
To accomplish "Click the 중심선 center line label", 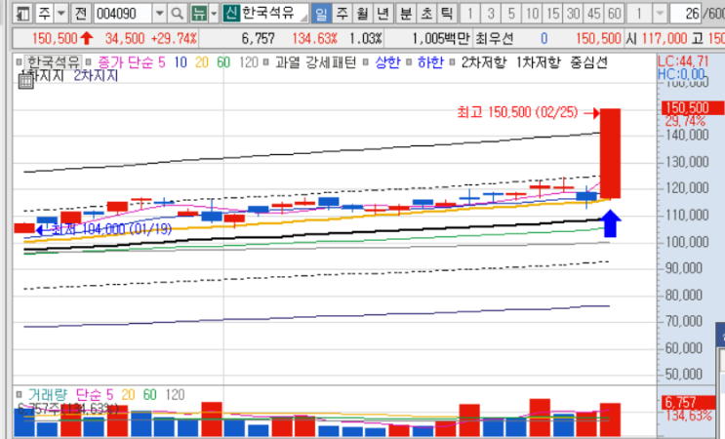I will [x=588, y=61].
